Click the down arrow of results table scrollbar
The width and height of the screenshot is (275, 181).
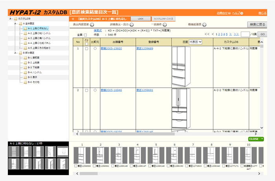(262, 128)
